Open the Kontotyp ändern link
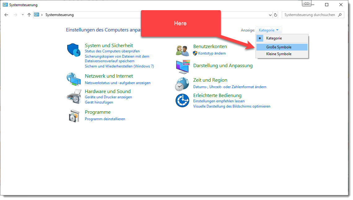The image size is (353, 200). 212,53
